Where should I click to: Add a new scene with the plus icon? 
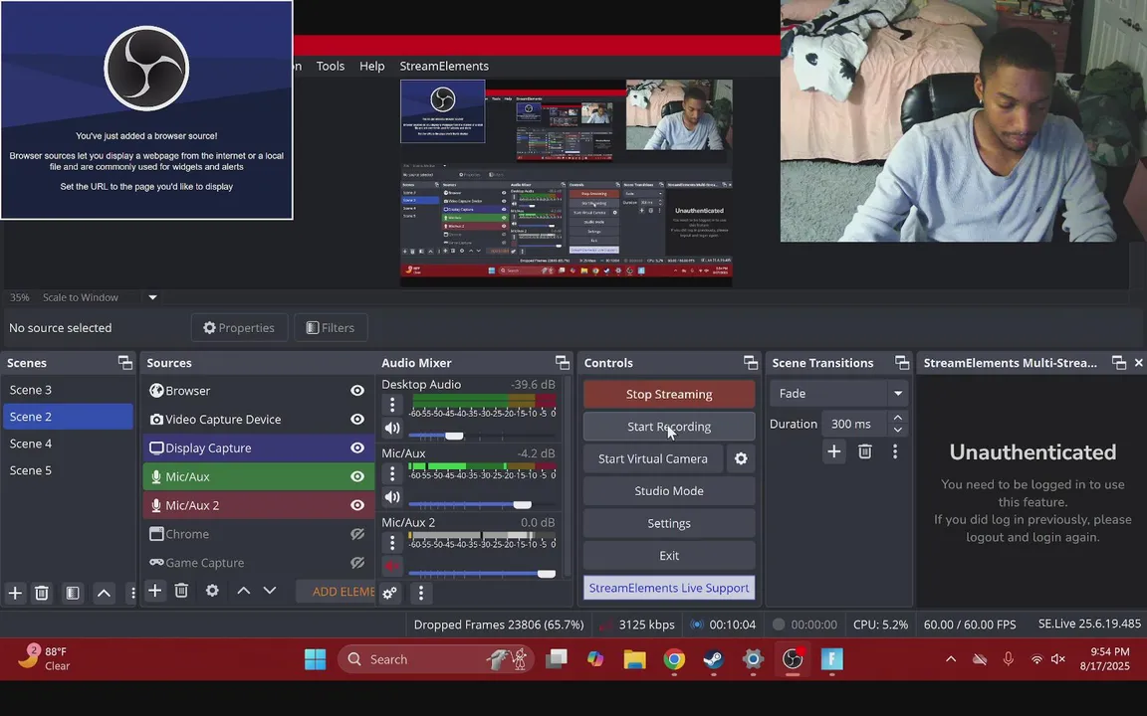pyautogui.click(x=15, y=593)
